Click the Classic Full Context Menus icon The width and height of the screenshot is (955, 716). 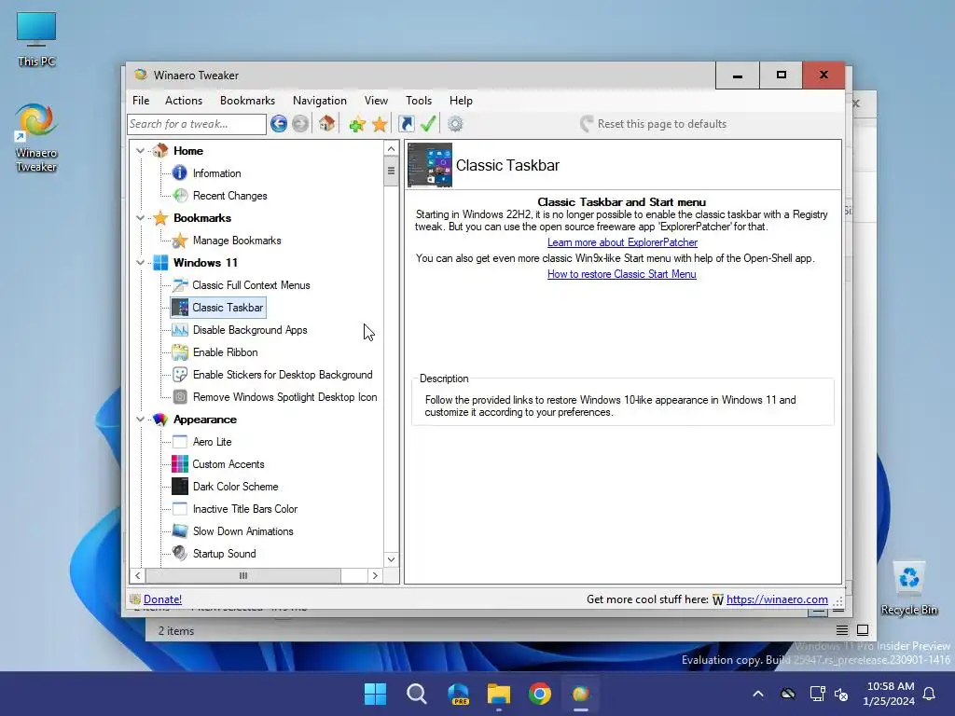click(x=180, y=285)
